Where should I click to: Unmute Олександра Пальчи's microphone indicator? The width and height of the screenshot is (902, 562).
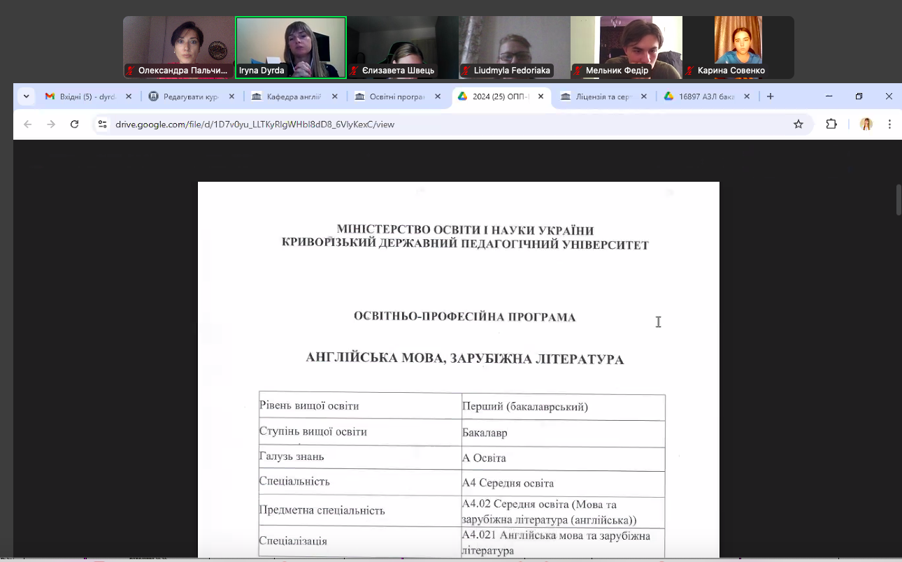[131, 71]
